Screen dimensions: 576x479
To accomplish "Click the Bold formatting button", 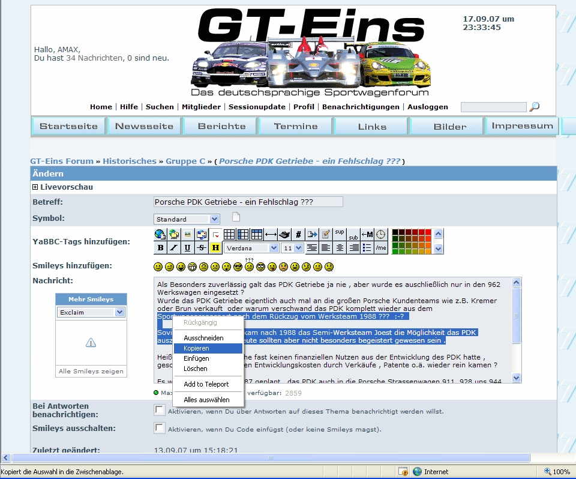I will pos(160,248).
